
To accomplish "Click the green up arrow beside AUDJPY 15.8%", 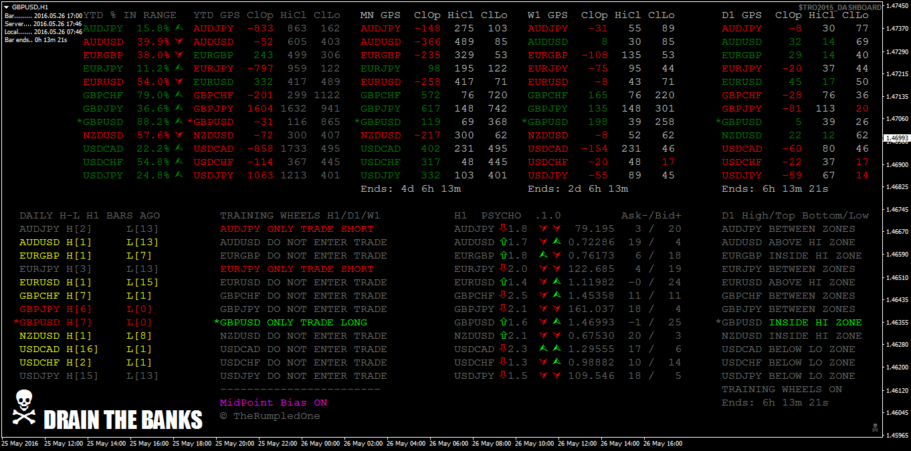I will (x=179, y=28).
